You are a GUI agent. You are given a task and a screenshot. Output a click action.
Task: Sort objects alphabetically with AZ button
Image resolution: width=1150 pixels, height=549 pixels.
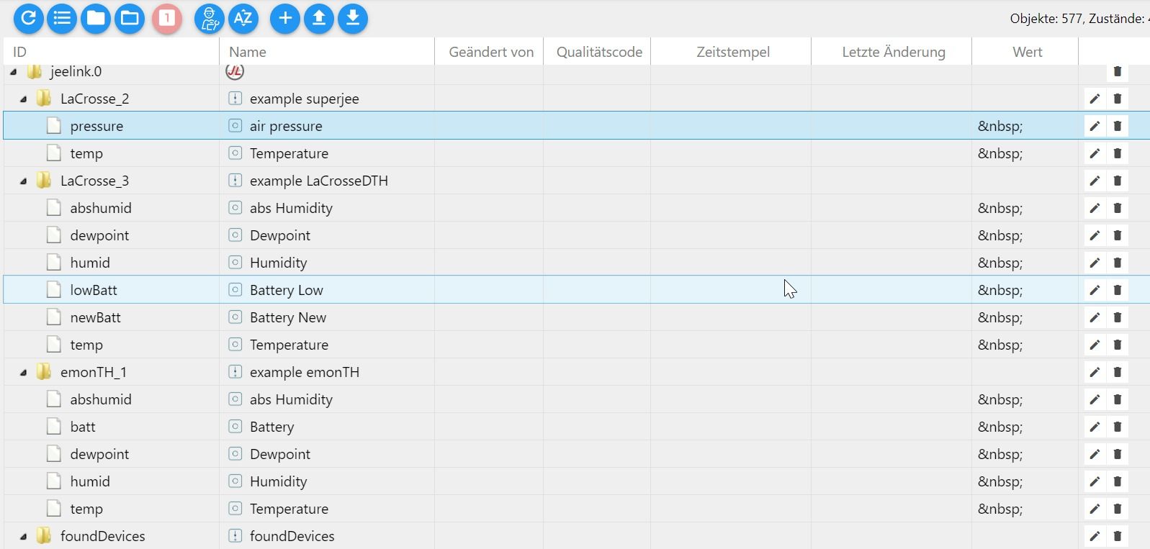click(x=243, y=18)
